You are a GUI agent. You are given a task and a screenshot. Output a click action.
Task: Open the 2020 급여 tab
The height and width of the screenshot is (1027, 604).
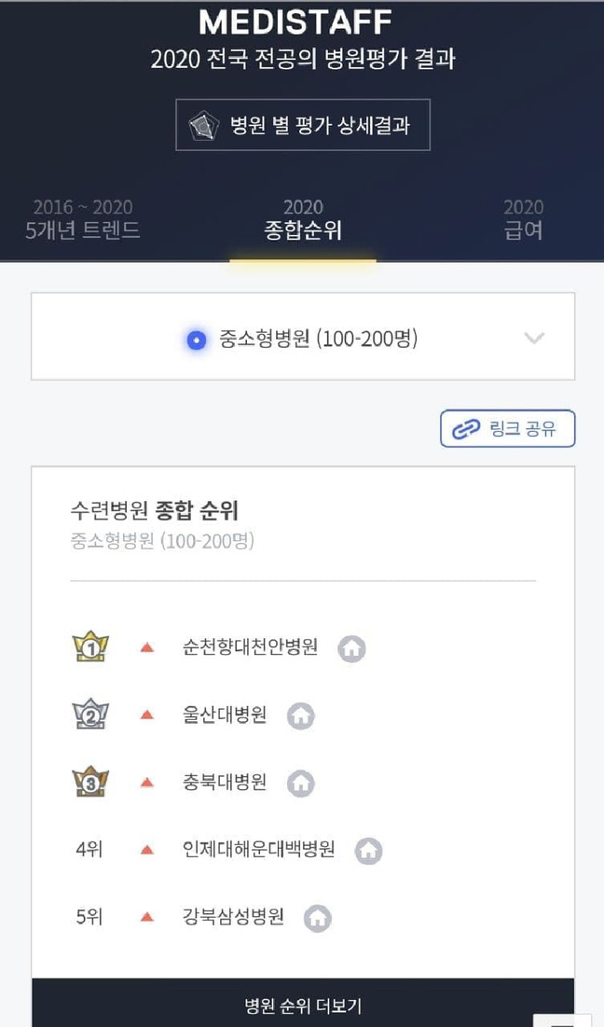tap(523, 219)
